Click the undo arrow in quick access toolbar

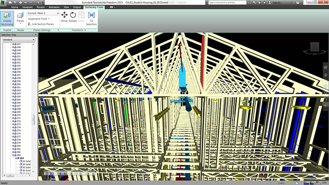pyautogui.click(x=26, y=2)
